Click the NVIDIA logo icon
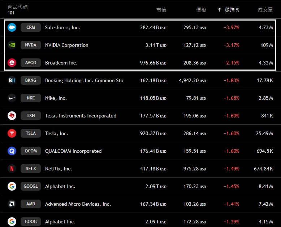The width and height of the screenshot is (281, 227). tap(12, 45)
